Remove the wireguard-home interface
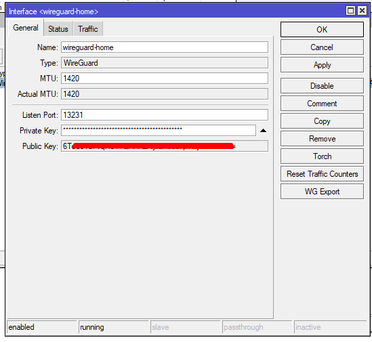The height and width of the screenshot is (342, 372). pos(322,139)
